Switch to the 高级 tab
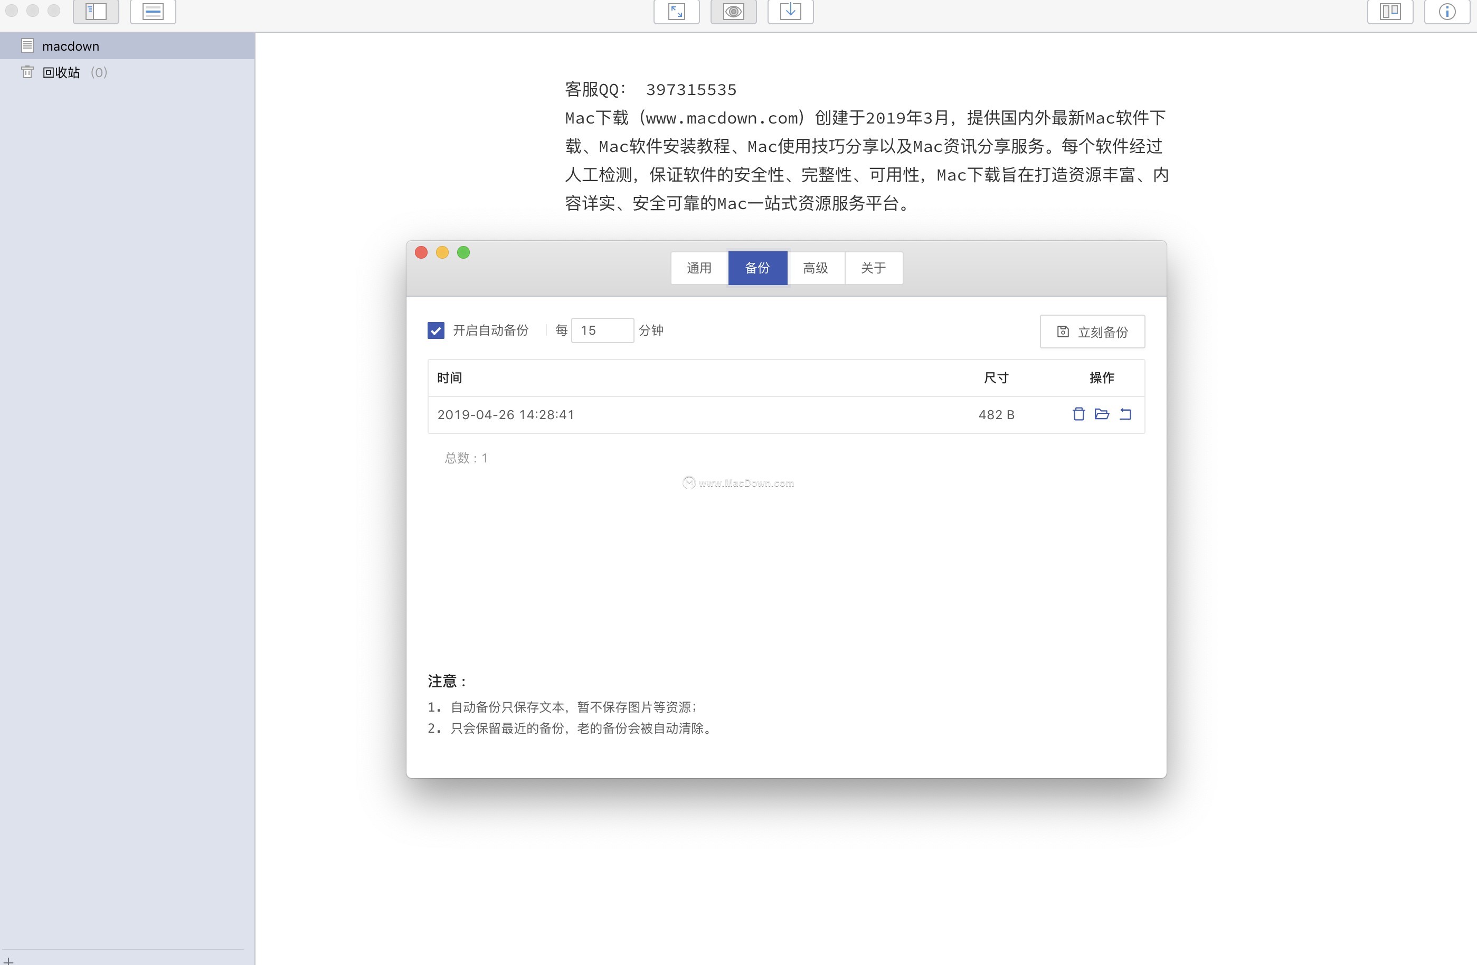 tap(816, 268)
